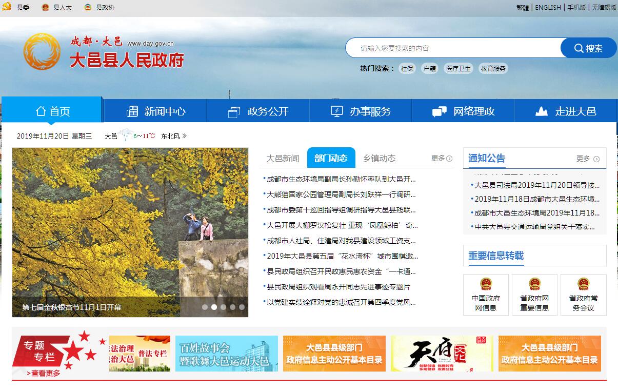
Task: Select the last carousel indicator dot
Action: pos(242,307)
